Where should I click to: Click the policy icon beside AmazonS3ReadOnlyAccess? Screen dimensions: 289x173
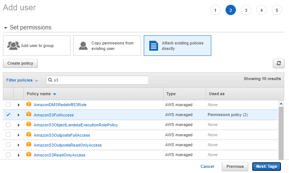click(x=29, y=154)
